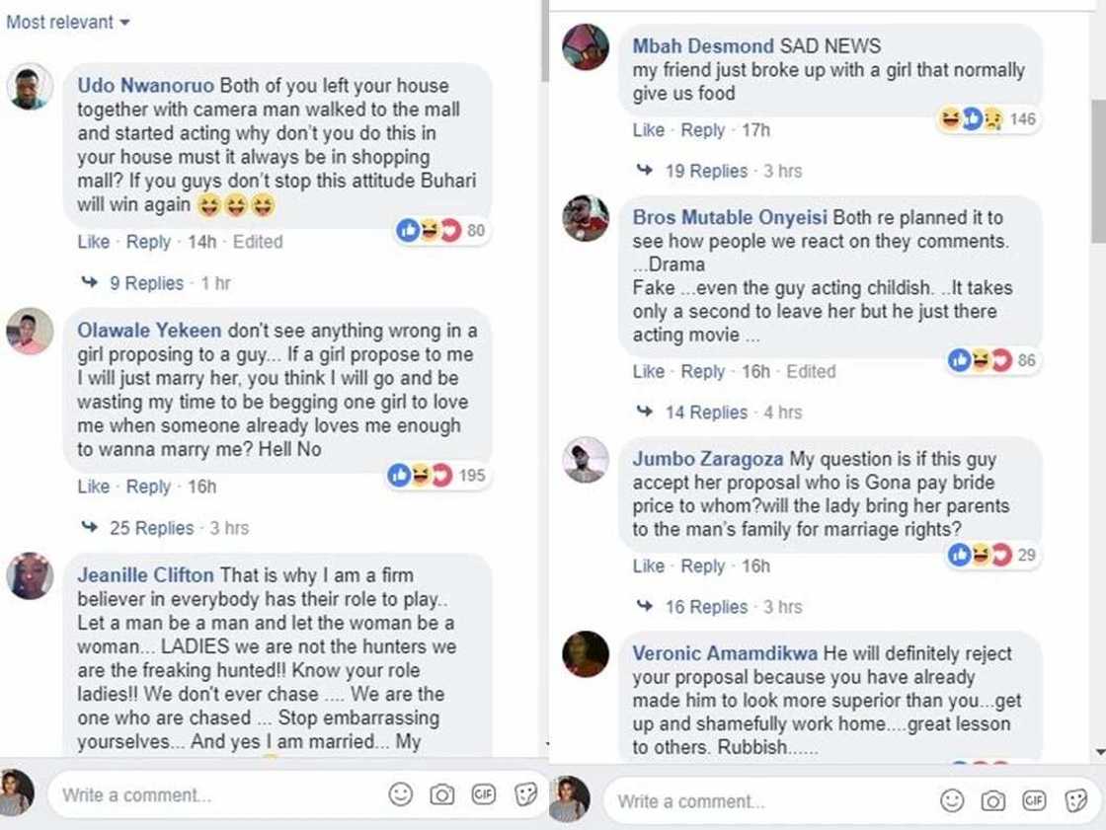
Task: Click the camera icon to attach a photo
Action: (442, 794)
